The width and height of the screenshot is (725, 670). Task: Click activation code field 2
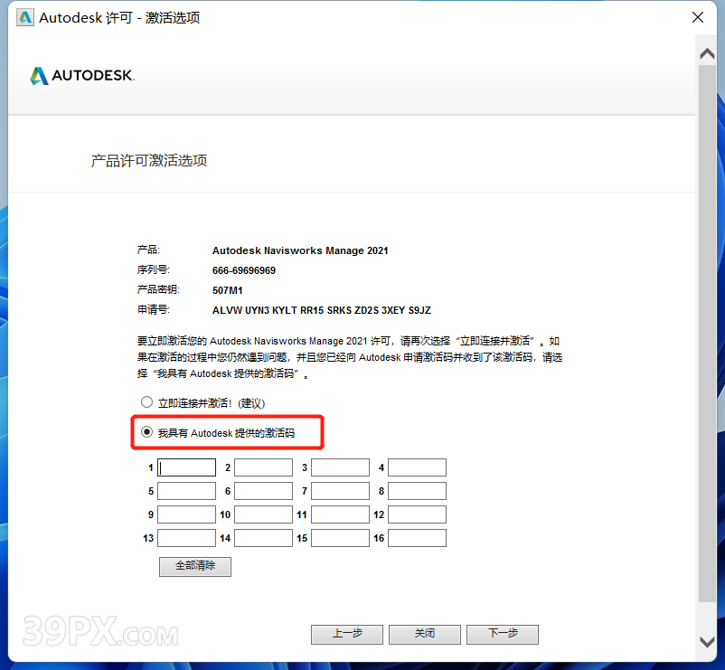263,467
